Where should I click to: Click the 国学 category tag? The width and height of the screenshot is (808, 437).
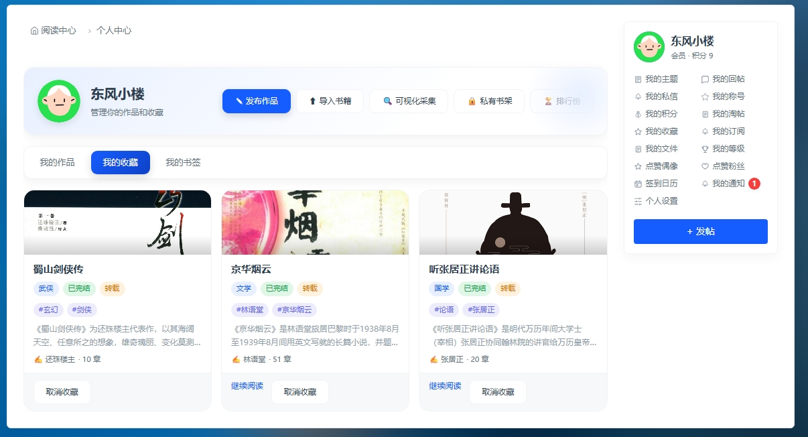(x=442, y=289)
